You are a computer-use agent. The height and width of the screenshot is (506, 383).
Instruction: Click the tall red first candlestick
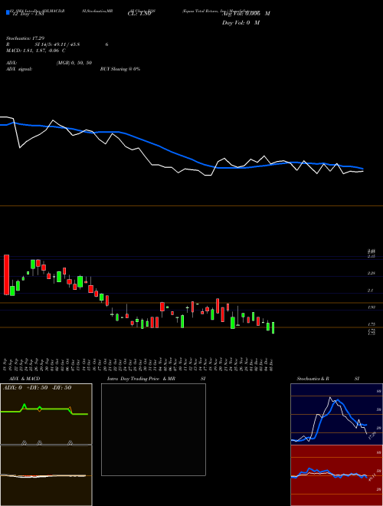coord(6,274)
